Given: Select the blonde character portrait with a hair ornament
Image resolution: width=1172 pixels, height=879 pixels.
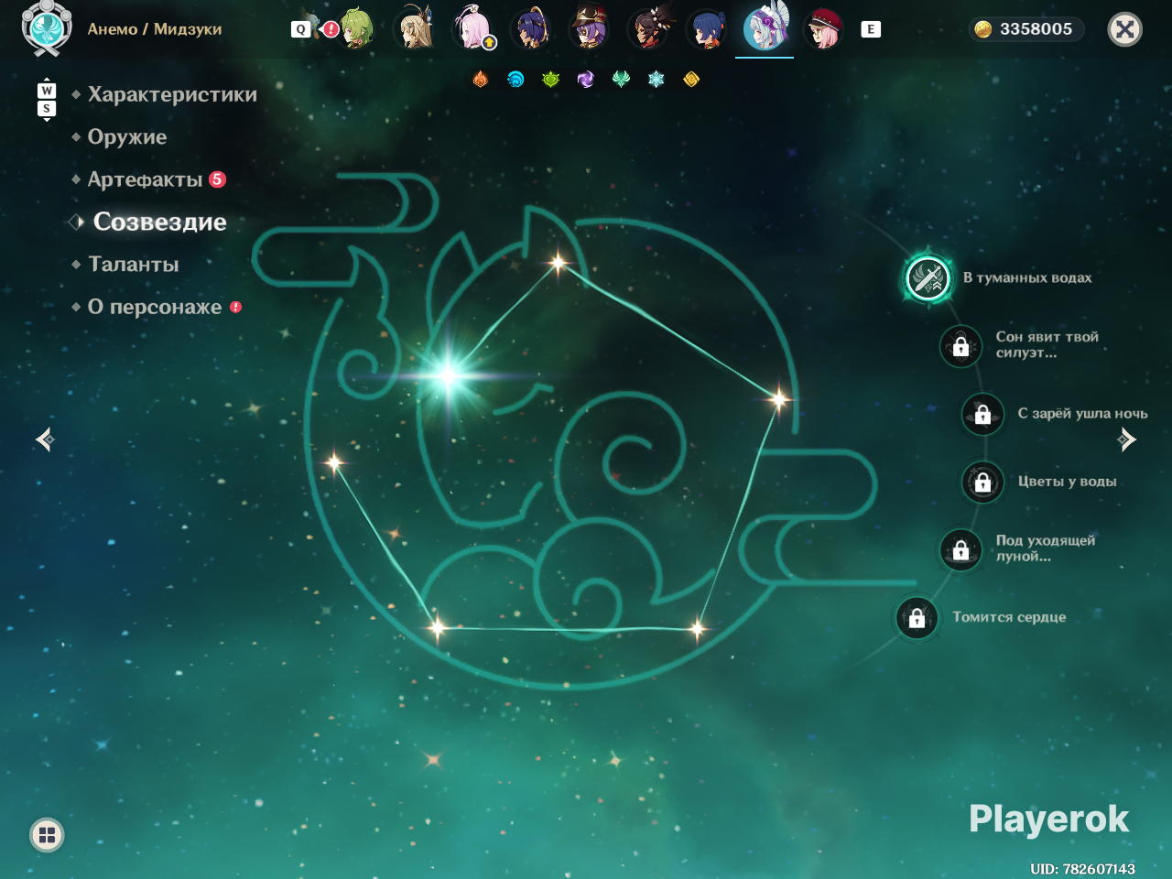Looking at the screenshot, I should [x=415, y=28].
